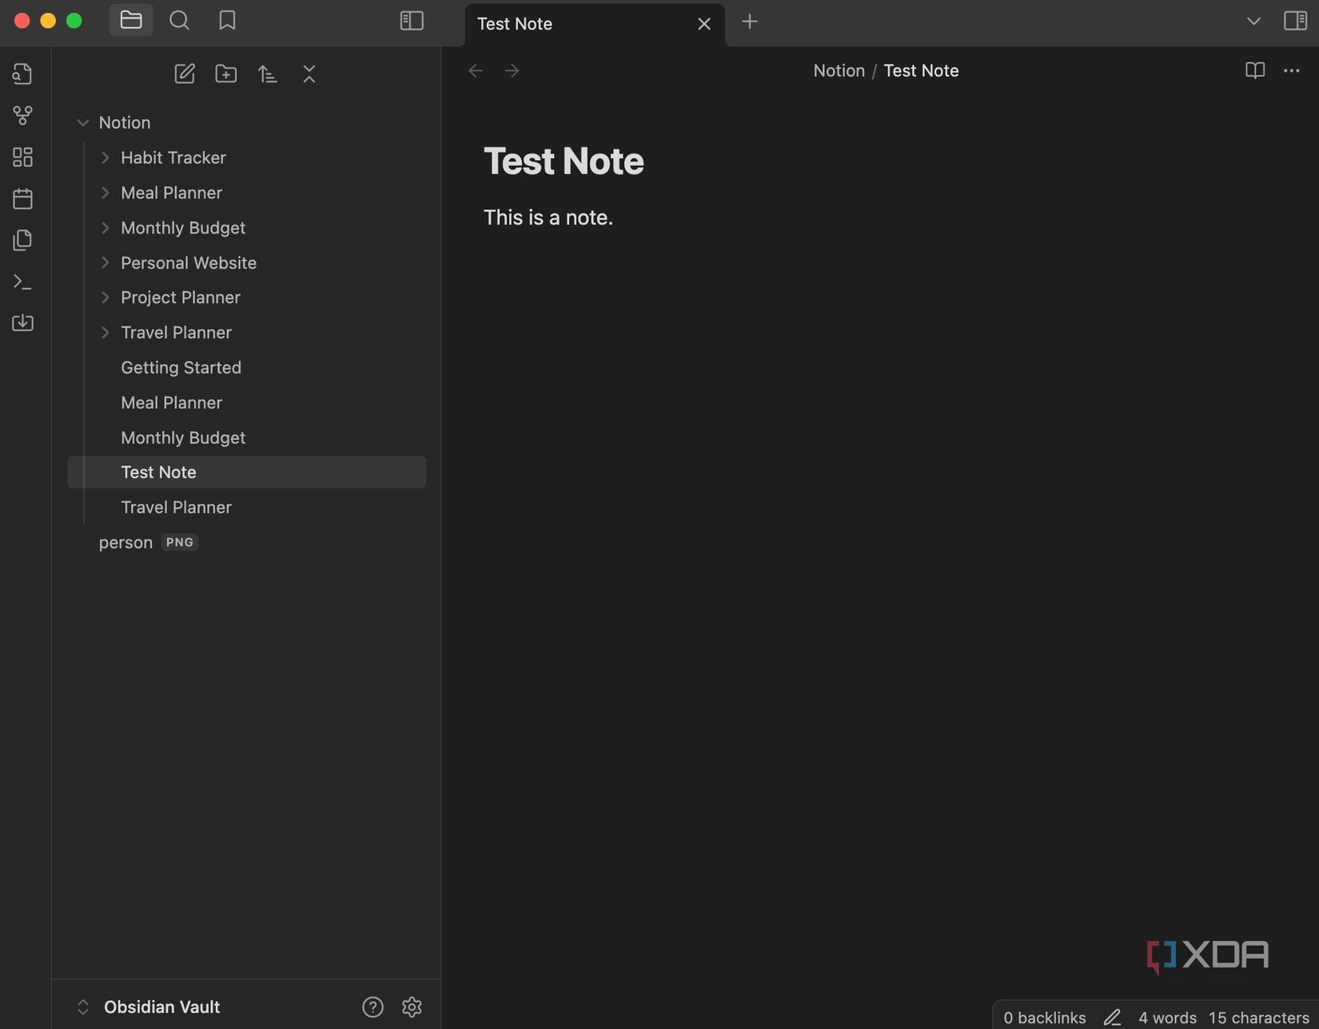Switch to reading view for Test Note
1319x1029 pixels.
point(1254,70)
